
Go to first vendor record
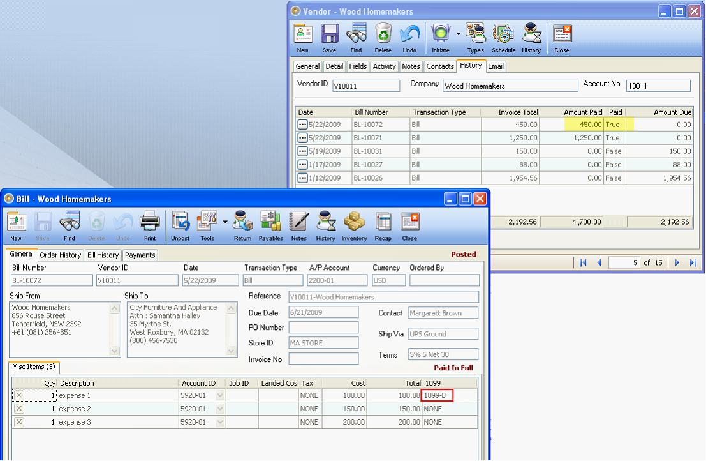point(583,262)
